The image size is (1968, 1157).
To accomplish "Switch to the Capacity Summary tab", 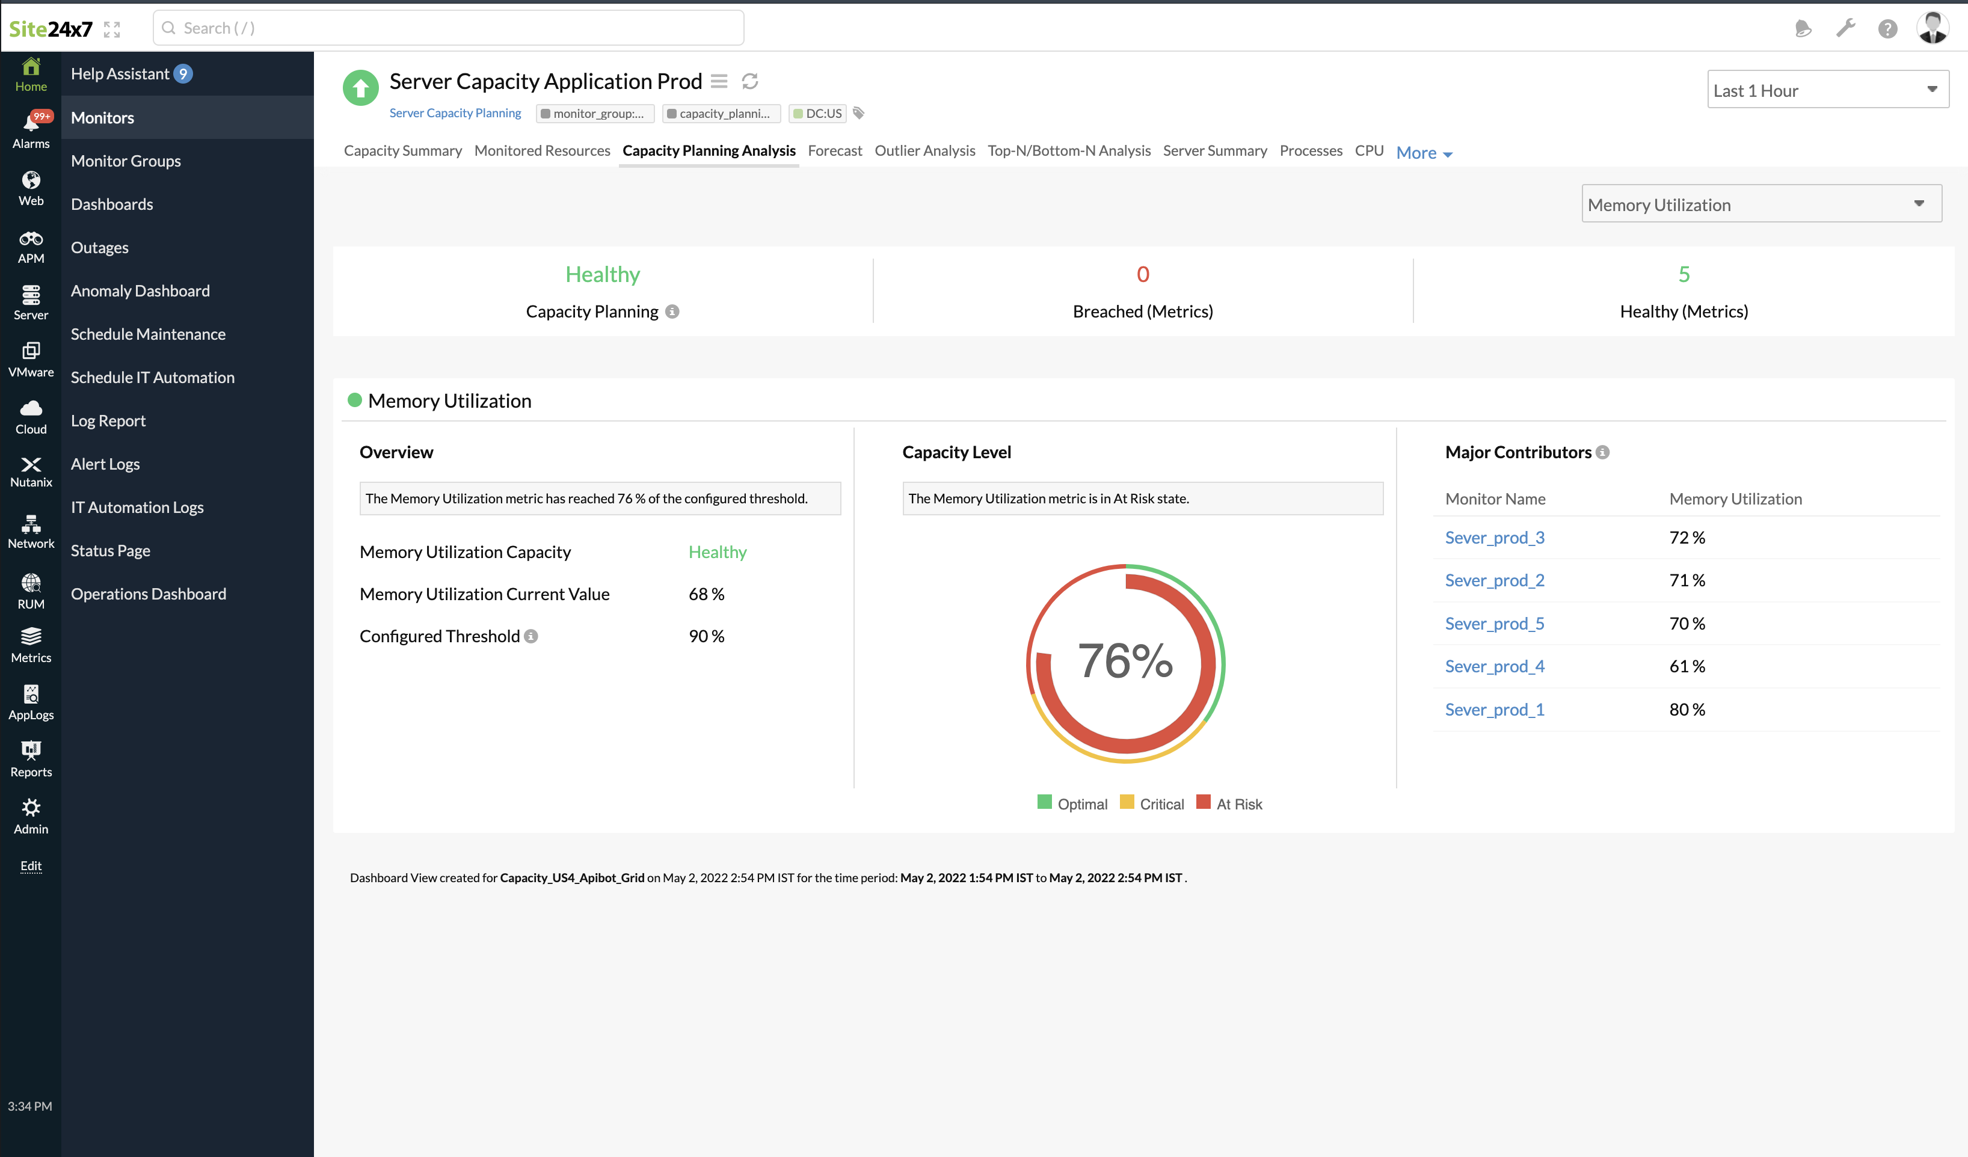I will pos(404,150).
